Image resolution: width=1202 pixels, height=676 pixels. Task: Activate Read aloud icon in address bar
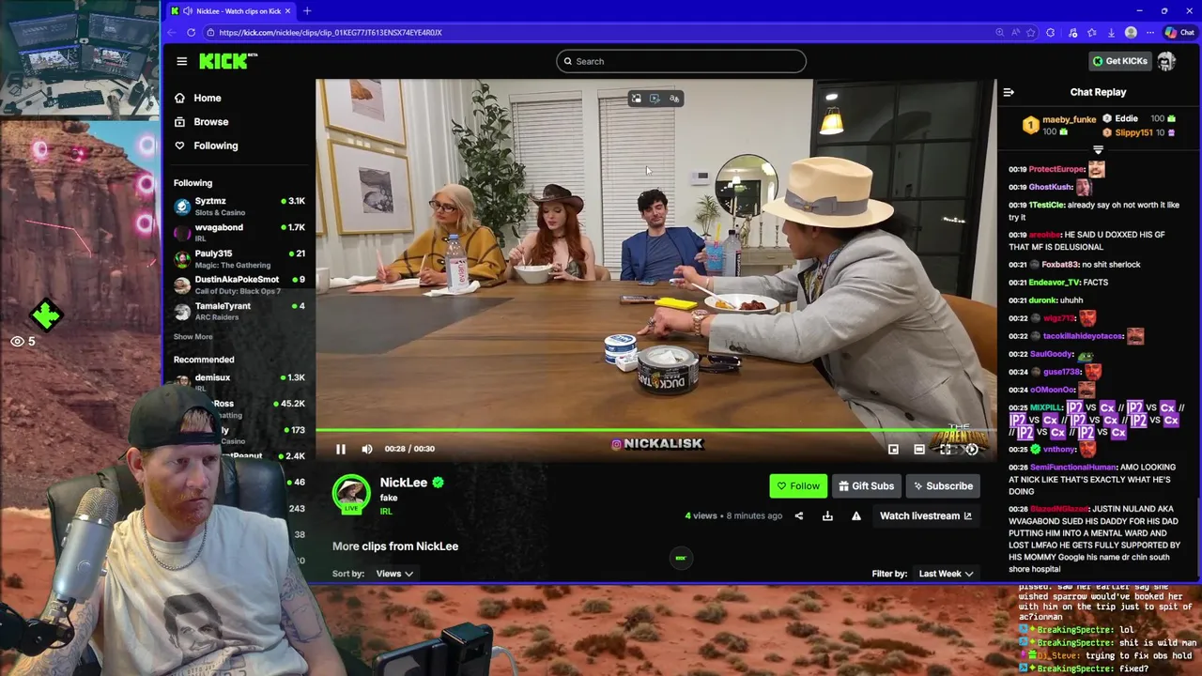tap(1016, 32)
